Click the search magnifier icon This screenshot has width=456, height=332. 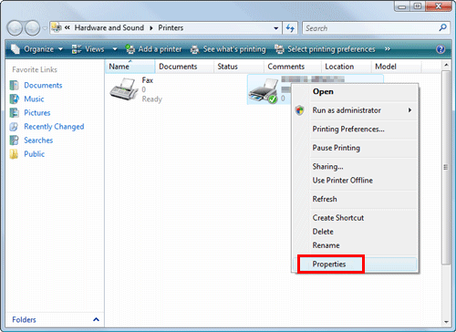[x=443, y=27]
